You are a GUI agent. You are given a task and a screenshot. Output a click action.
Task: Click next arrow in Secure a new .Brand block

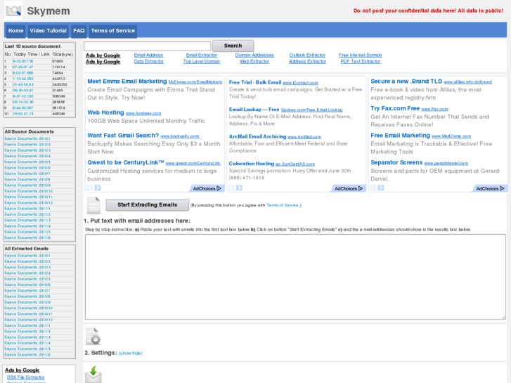[381, 188]
